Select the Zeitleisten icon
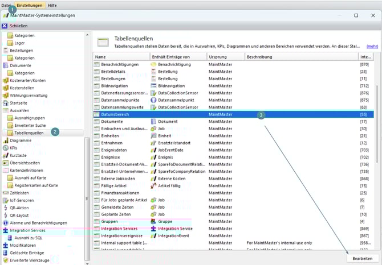This screenshot has width=382, height=265. click(6, 193)
